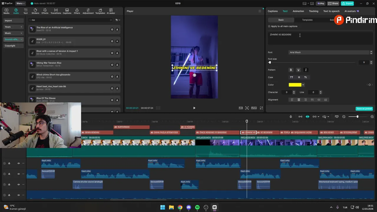This screenshot has width=377, height=212.
Task: Open the search filter icon in audio panel
Action: (x=118, y=20)
